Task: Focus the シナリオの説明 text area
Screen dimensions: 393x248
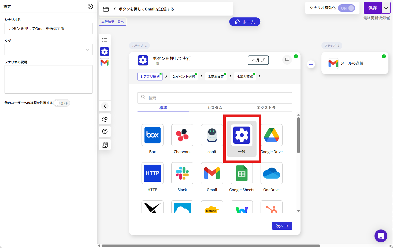Action: 49,79
